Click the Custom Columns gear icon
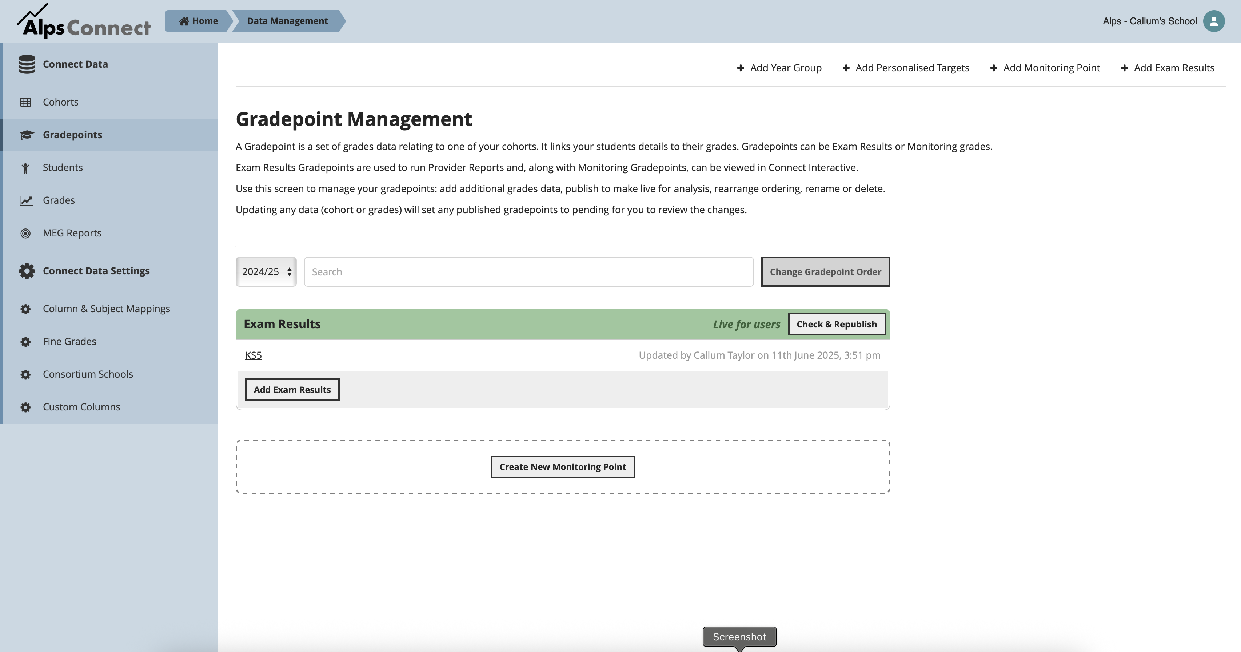This screenshot has height=652, width=1241. [25, 407]
